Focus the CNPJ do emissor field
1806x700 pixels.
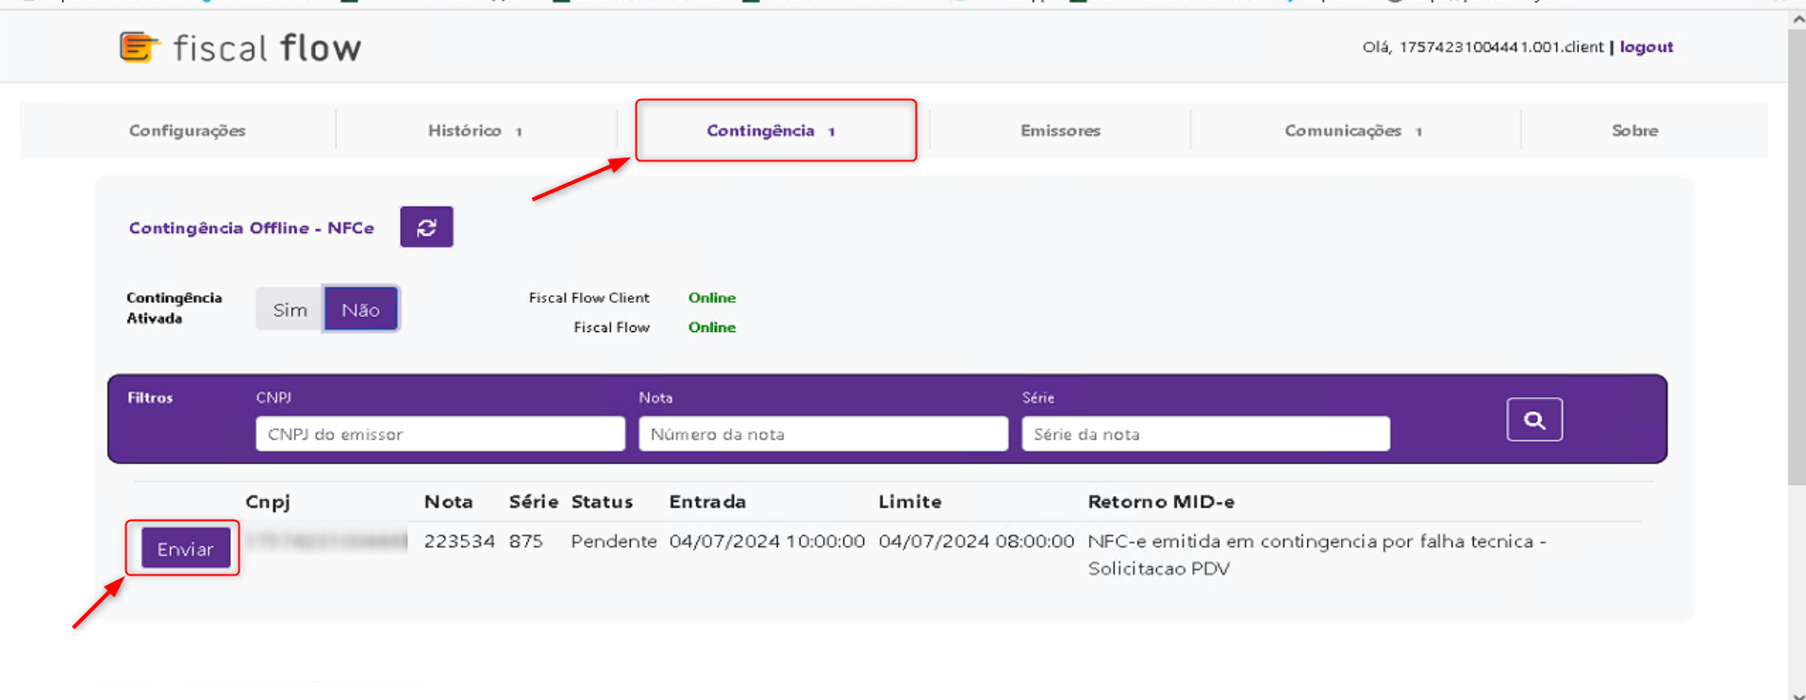440,434
